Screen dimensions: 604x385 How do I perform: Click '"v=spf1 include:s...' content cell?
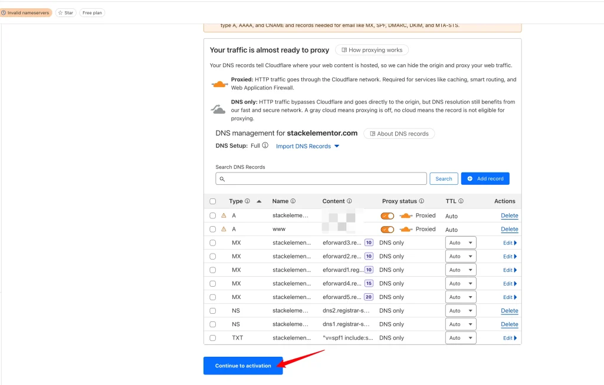pos(347,338)
